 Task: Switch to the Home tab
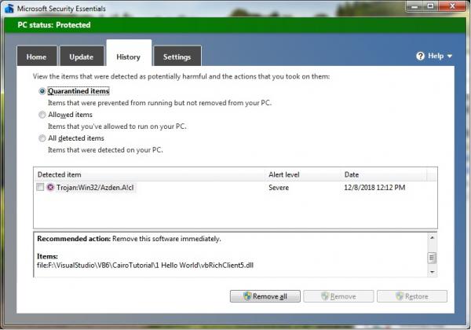point(37,56)
